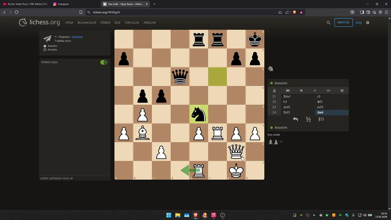Reload the page

[x=16, y=12]
